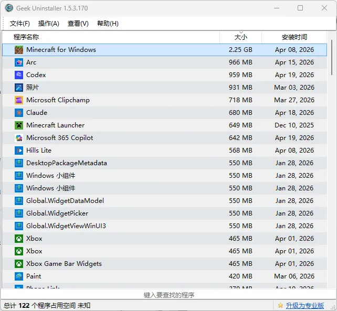
Task: Click the 642 MB size of Copilot
Action: tap(240, 138)
